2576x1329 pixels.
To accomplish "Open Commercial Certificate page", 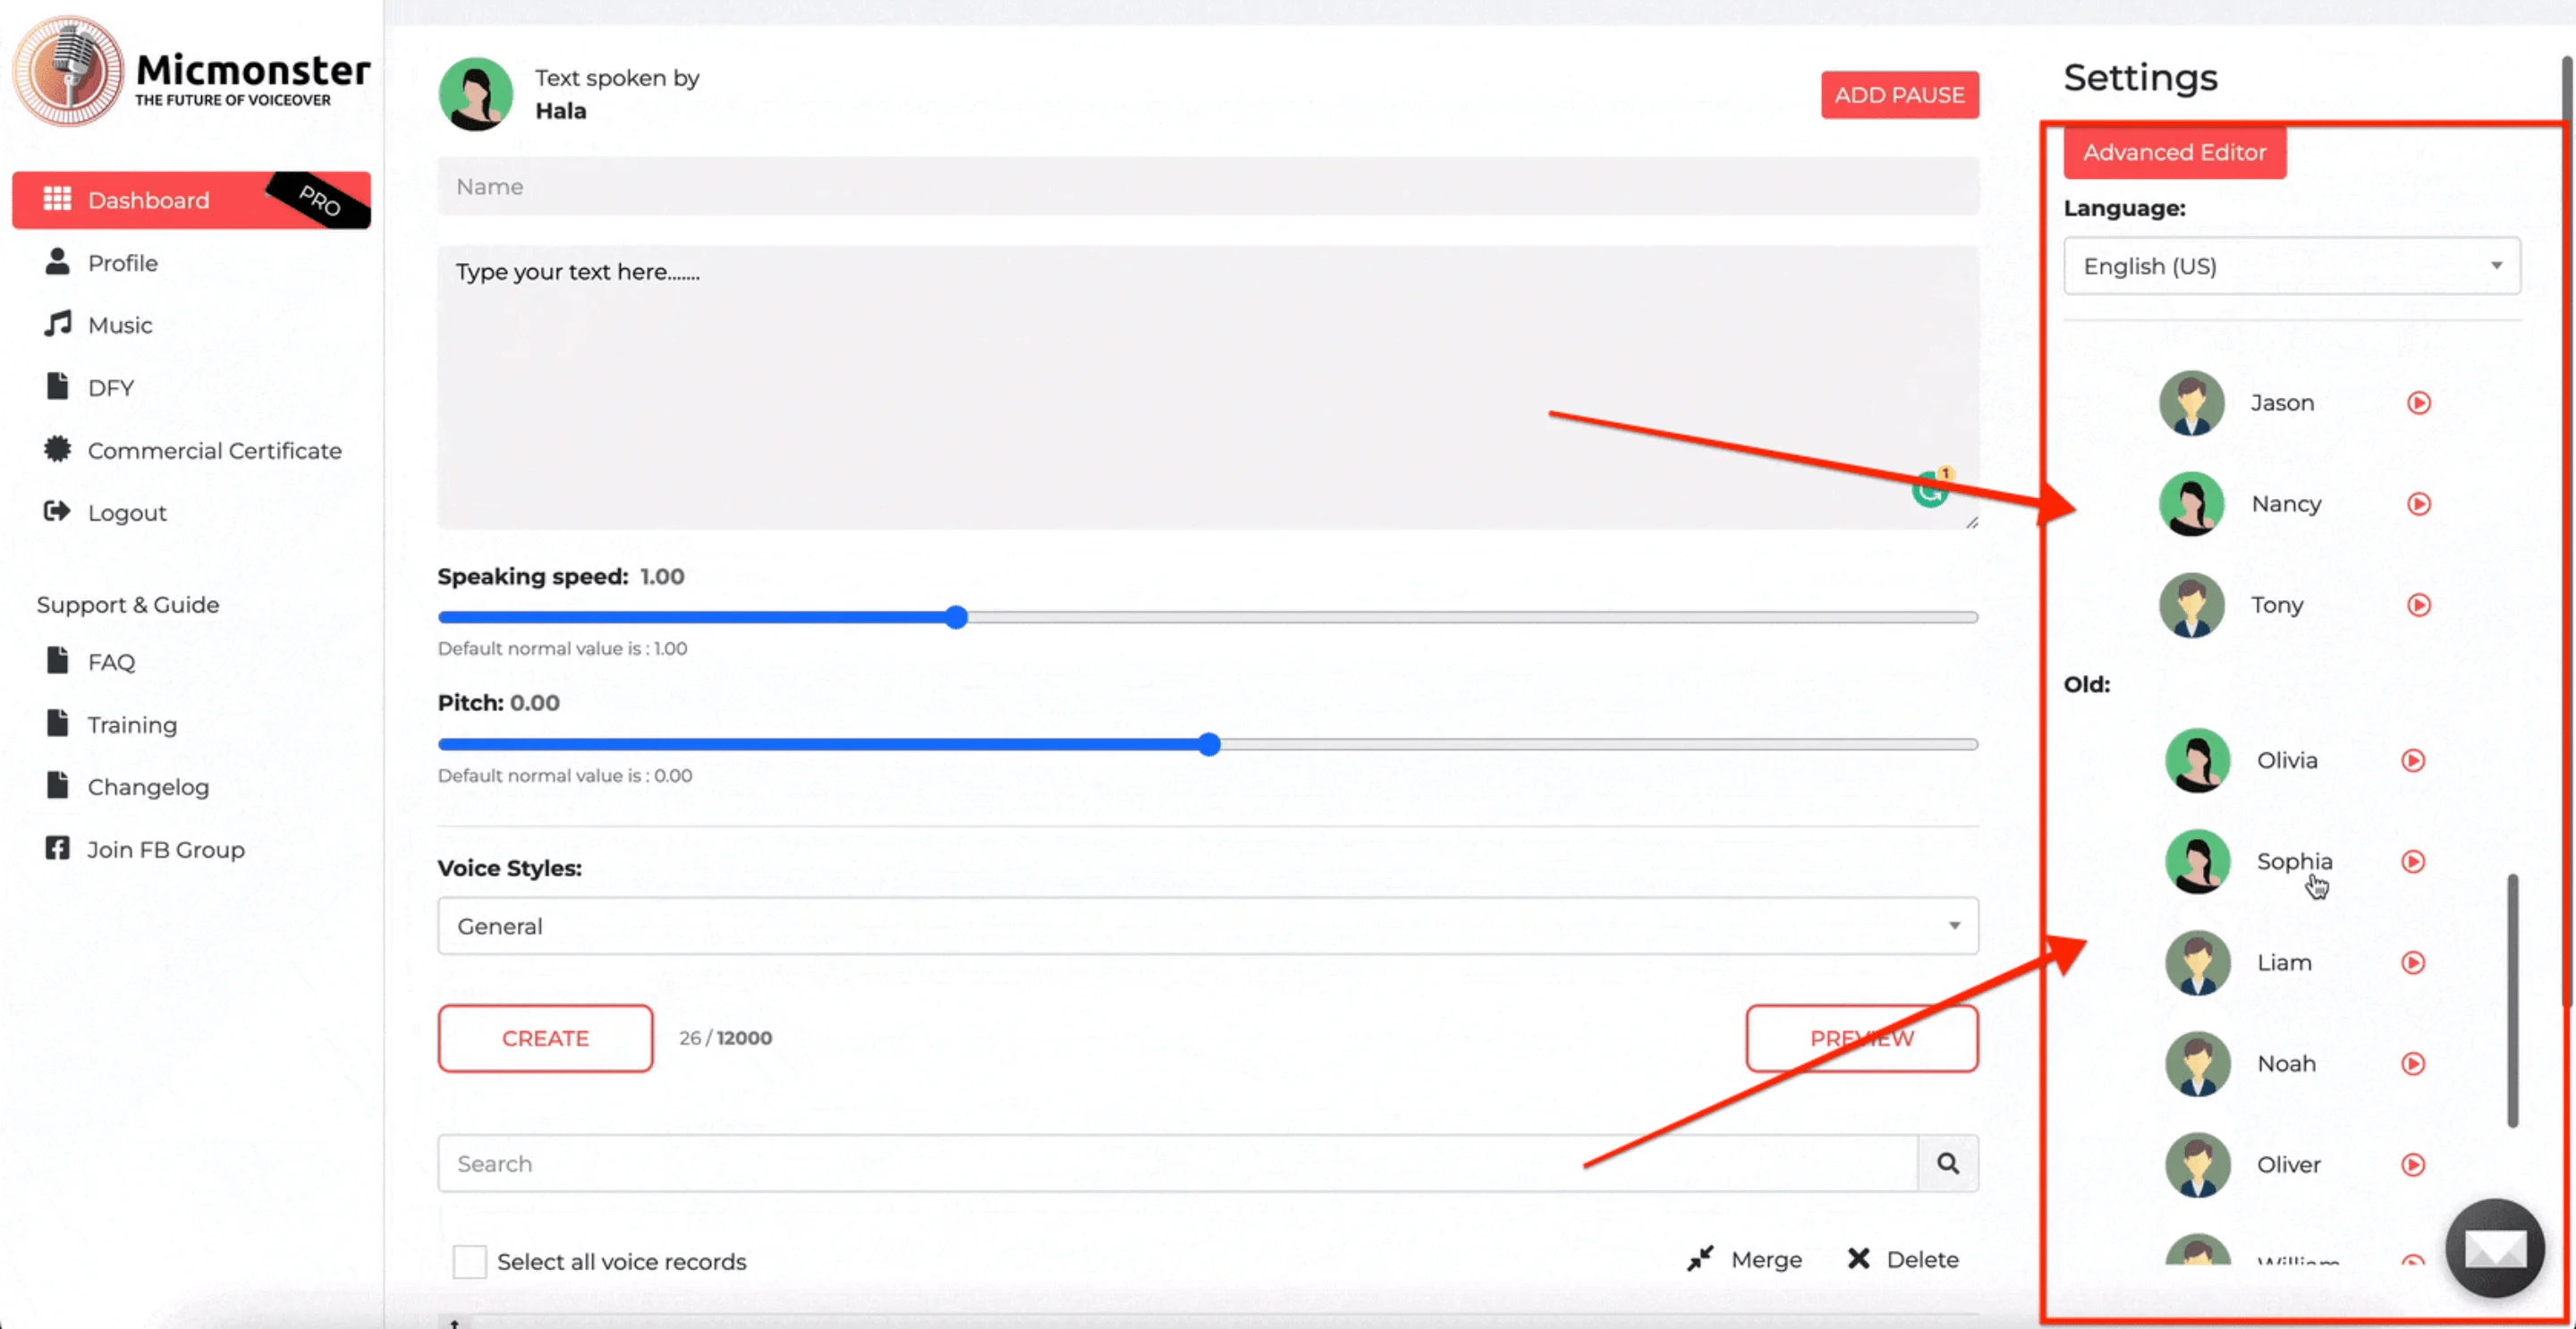I will pos(215,451).
